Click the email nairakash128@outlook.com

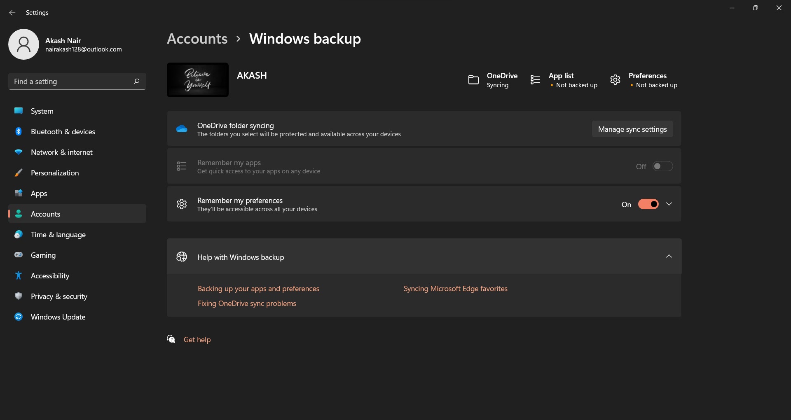pyautogui.click(x=84, y=49)
